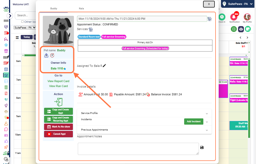Open the Services edit icon
This screenshot has height=164, width=256.
[x=91, y=30]
